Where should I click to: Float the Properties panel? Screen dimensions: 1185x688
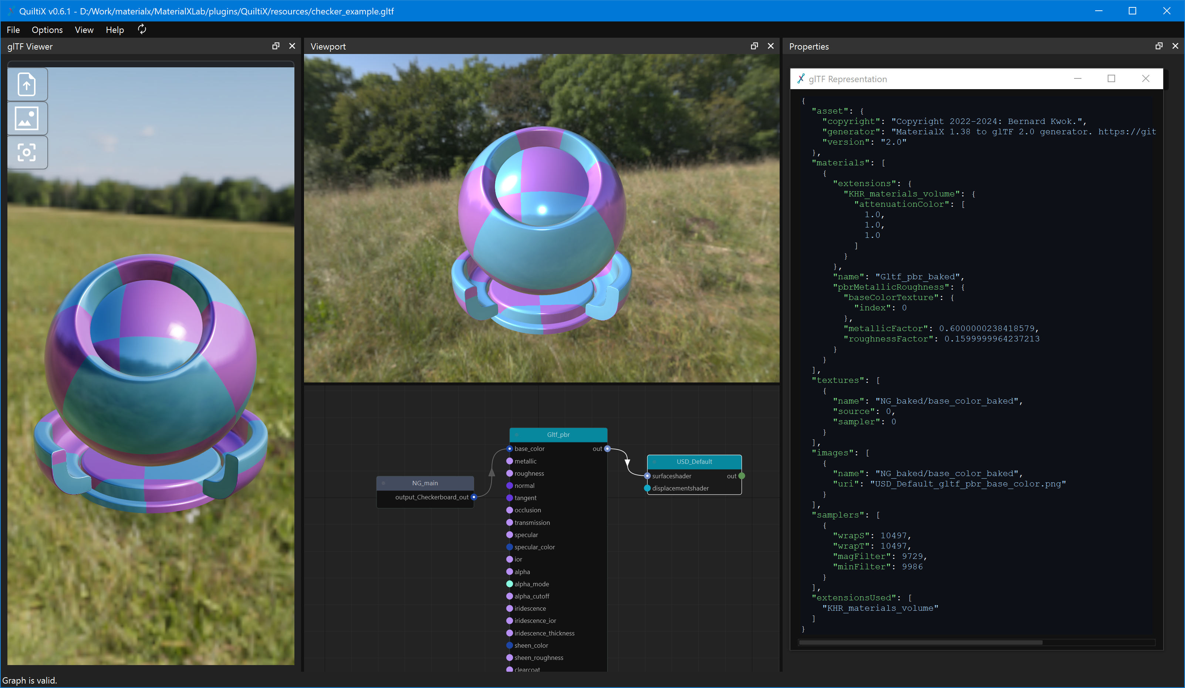[x=1159, y=46]
